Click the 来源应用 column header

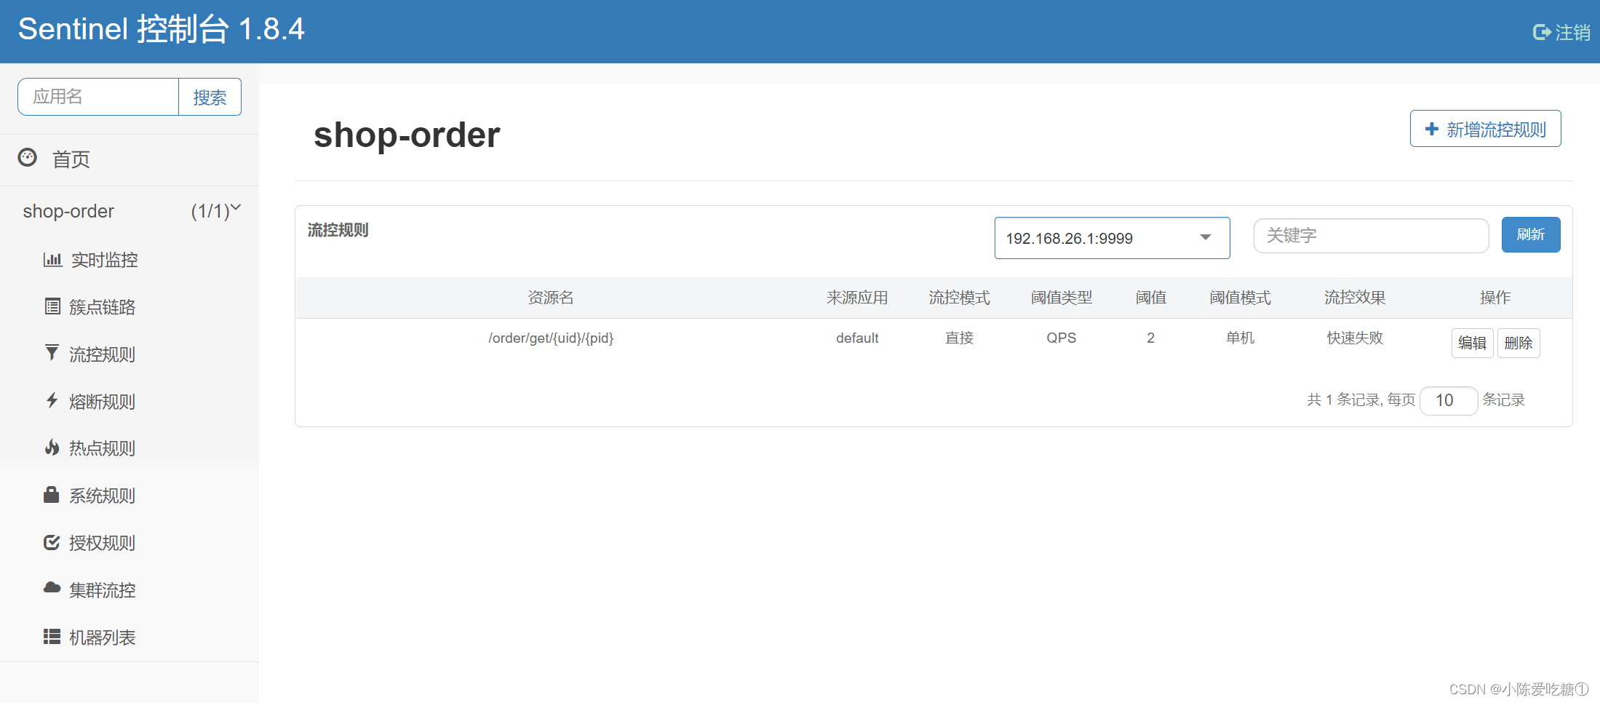(x=857, y=297)
